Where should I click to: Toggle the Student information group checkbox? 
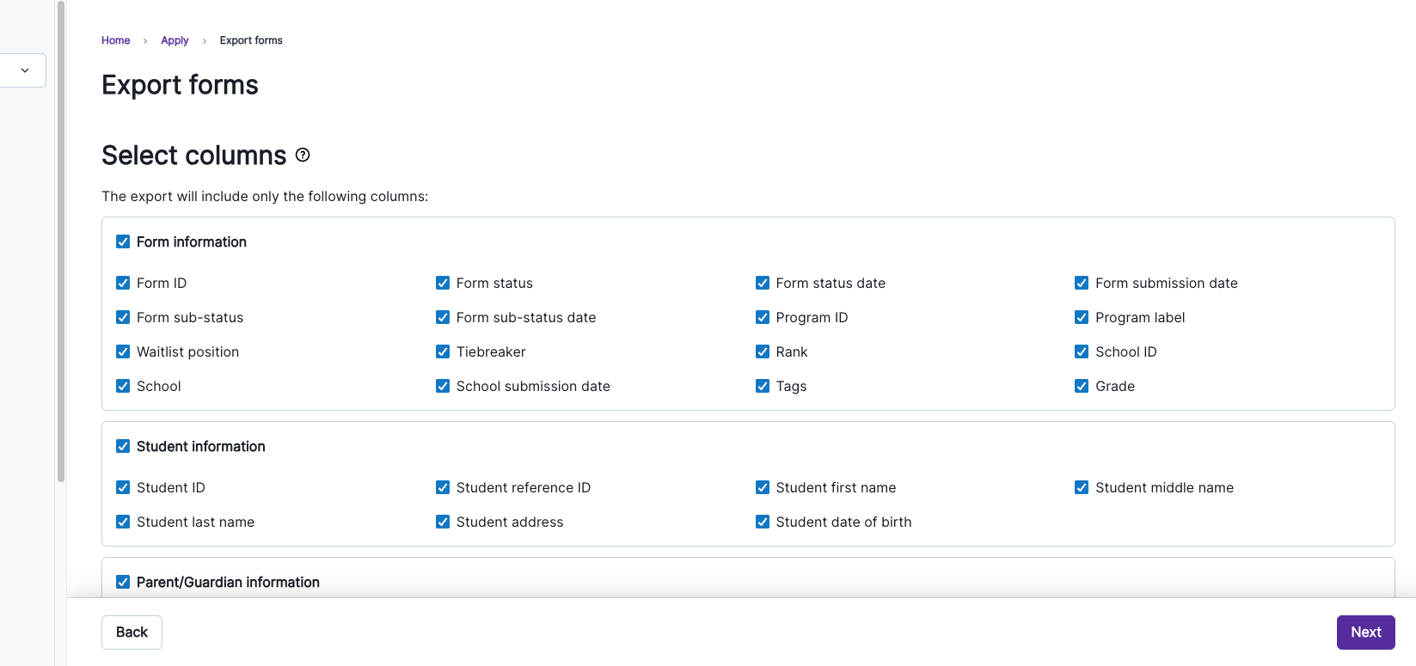pyautogui.click(x=123, y=447)
